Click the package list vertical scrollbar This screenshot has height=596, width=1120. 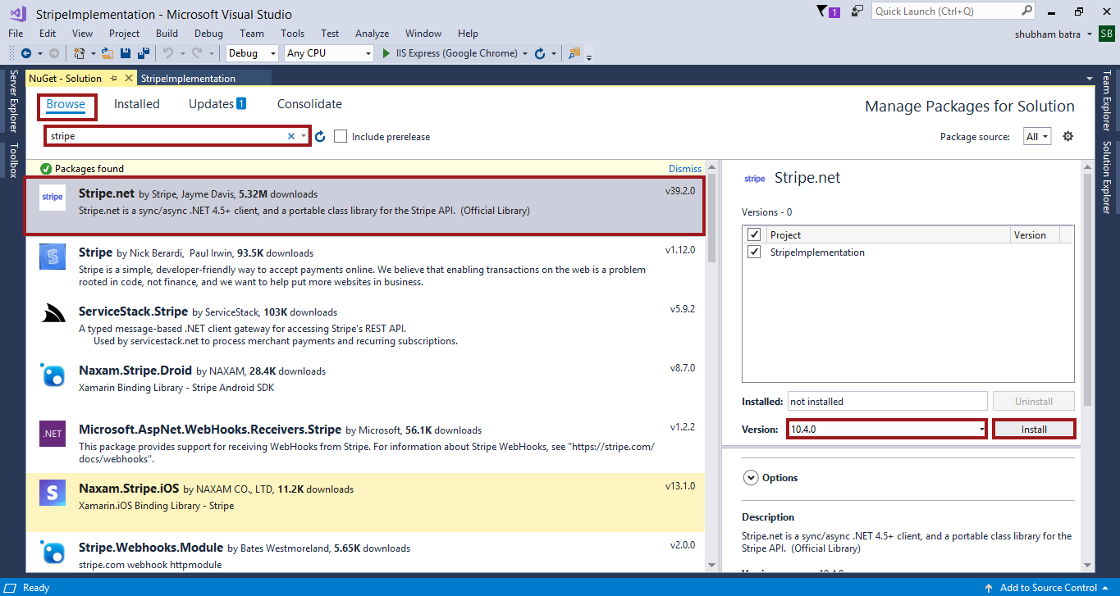[711, 219]
